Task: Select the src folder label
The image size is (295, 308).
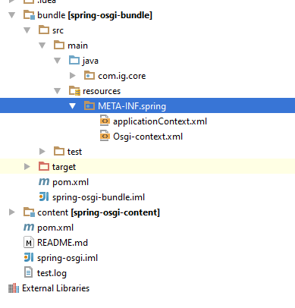Action: (58, 30)
